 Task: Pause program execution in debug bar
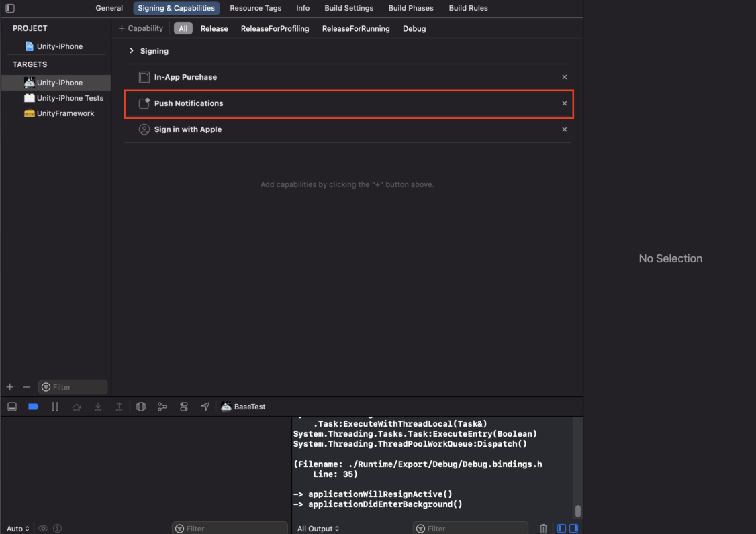(x=55, y=407)
